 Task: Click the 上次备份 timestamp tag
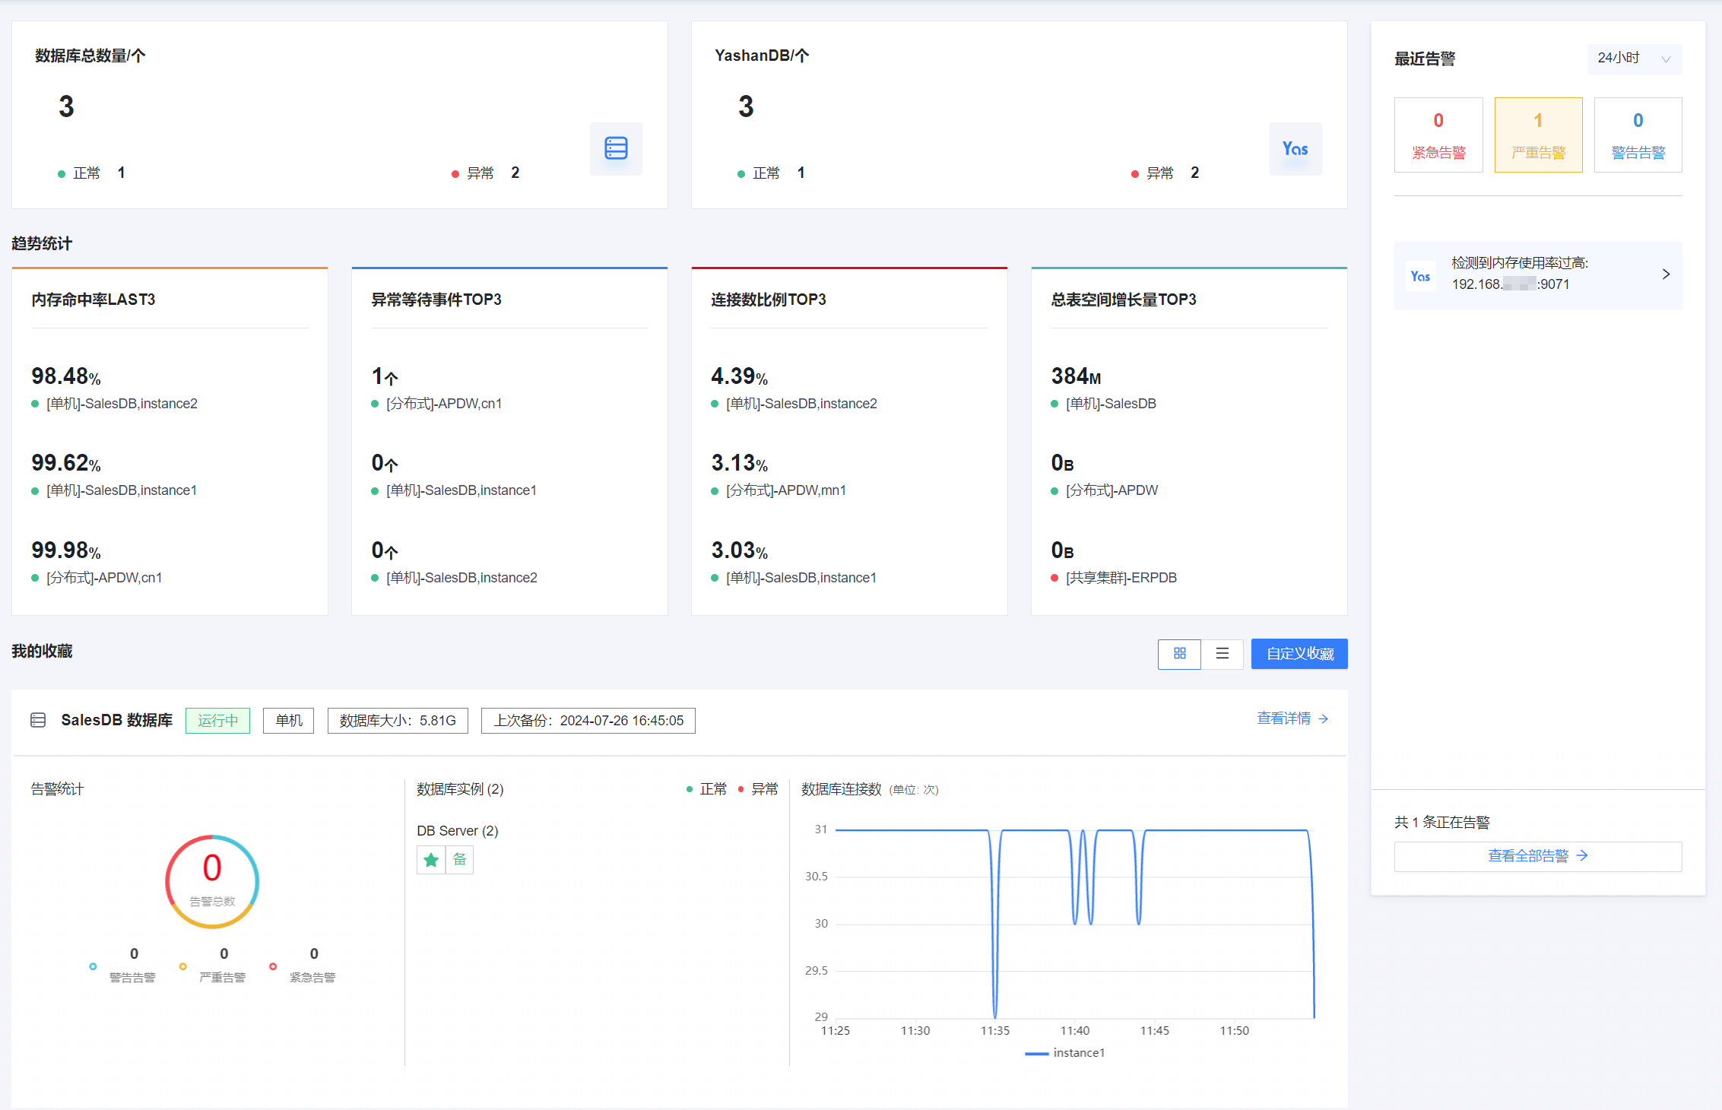click(x=588, y=721)
